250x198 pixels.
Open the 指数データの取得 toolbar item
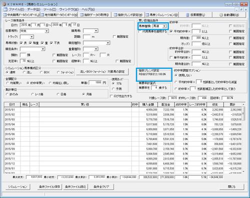coord(94,15)
